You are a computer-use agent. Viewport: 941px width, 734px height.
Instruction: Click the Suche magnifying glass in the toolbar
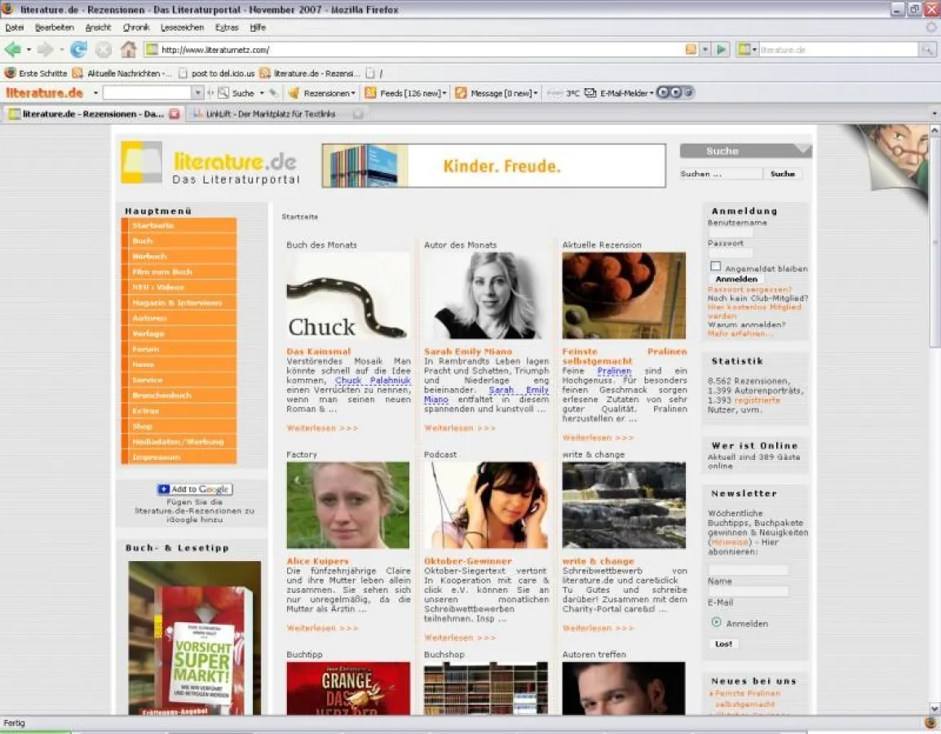click(223, 92)
